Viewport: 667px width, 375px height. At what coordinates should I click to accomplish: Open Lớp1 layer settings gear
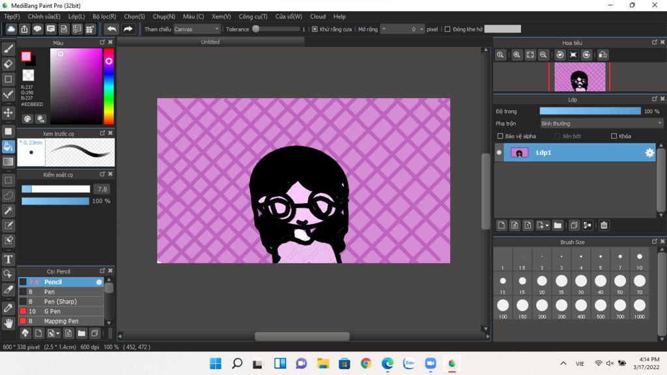coord(649,152)
